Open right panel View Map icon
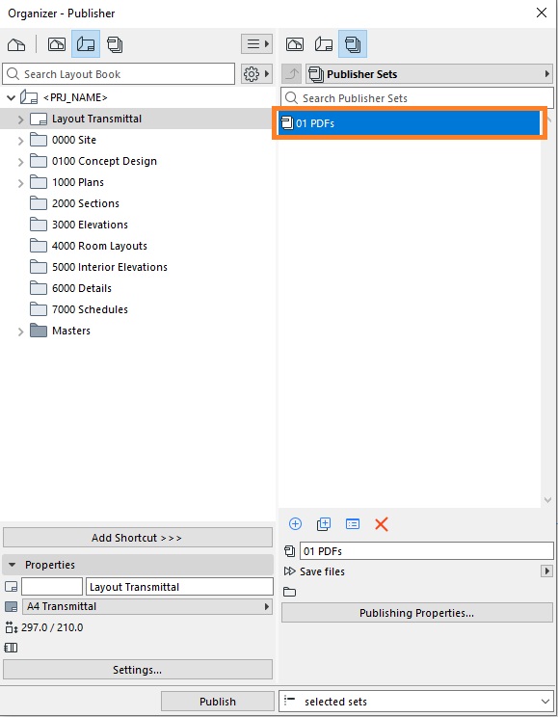Viewport: 558px width, 717px height. [x=295, y=44]
